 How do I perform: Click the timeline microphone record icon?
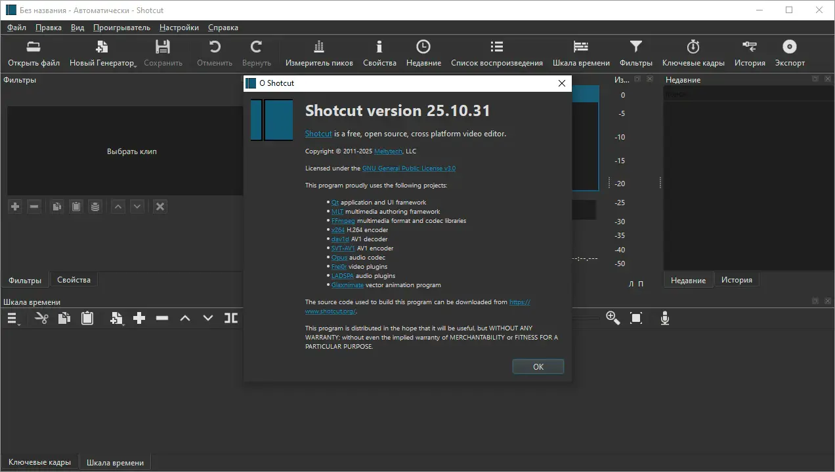pyautogui.click(x=665, y=318)
